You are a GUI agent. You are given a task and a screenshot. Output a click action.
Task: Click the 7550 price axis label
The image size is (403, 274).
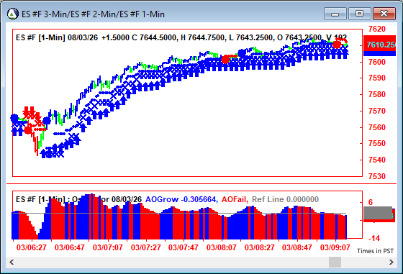point(377,143)
